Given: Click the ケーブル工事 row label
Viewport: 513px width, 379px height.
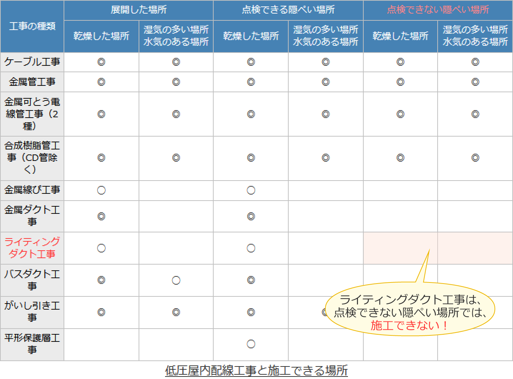Looking at the screenshot, I should pyautogui.click(x=32, y=62).
